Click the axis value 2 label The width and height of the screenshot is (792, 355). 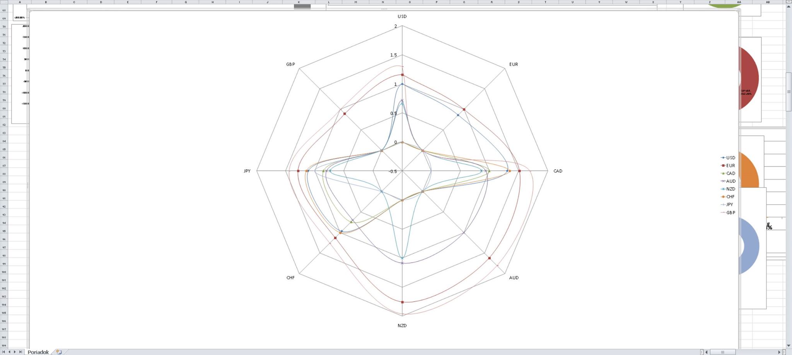(396, 26)
